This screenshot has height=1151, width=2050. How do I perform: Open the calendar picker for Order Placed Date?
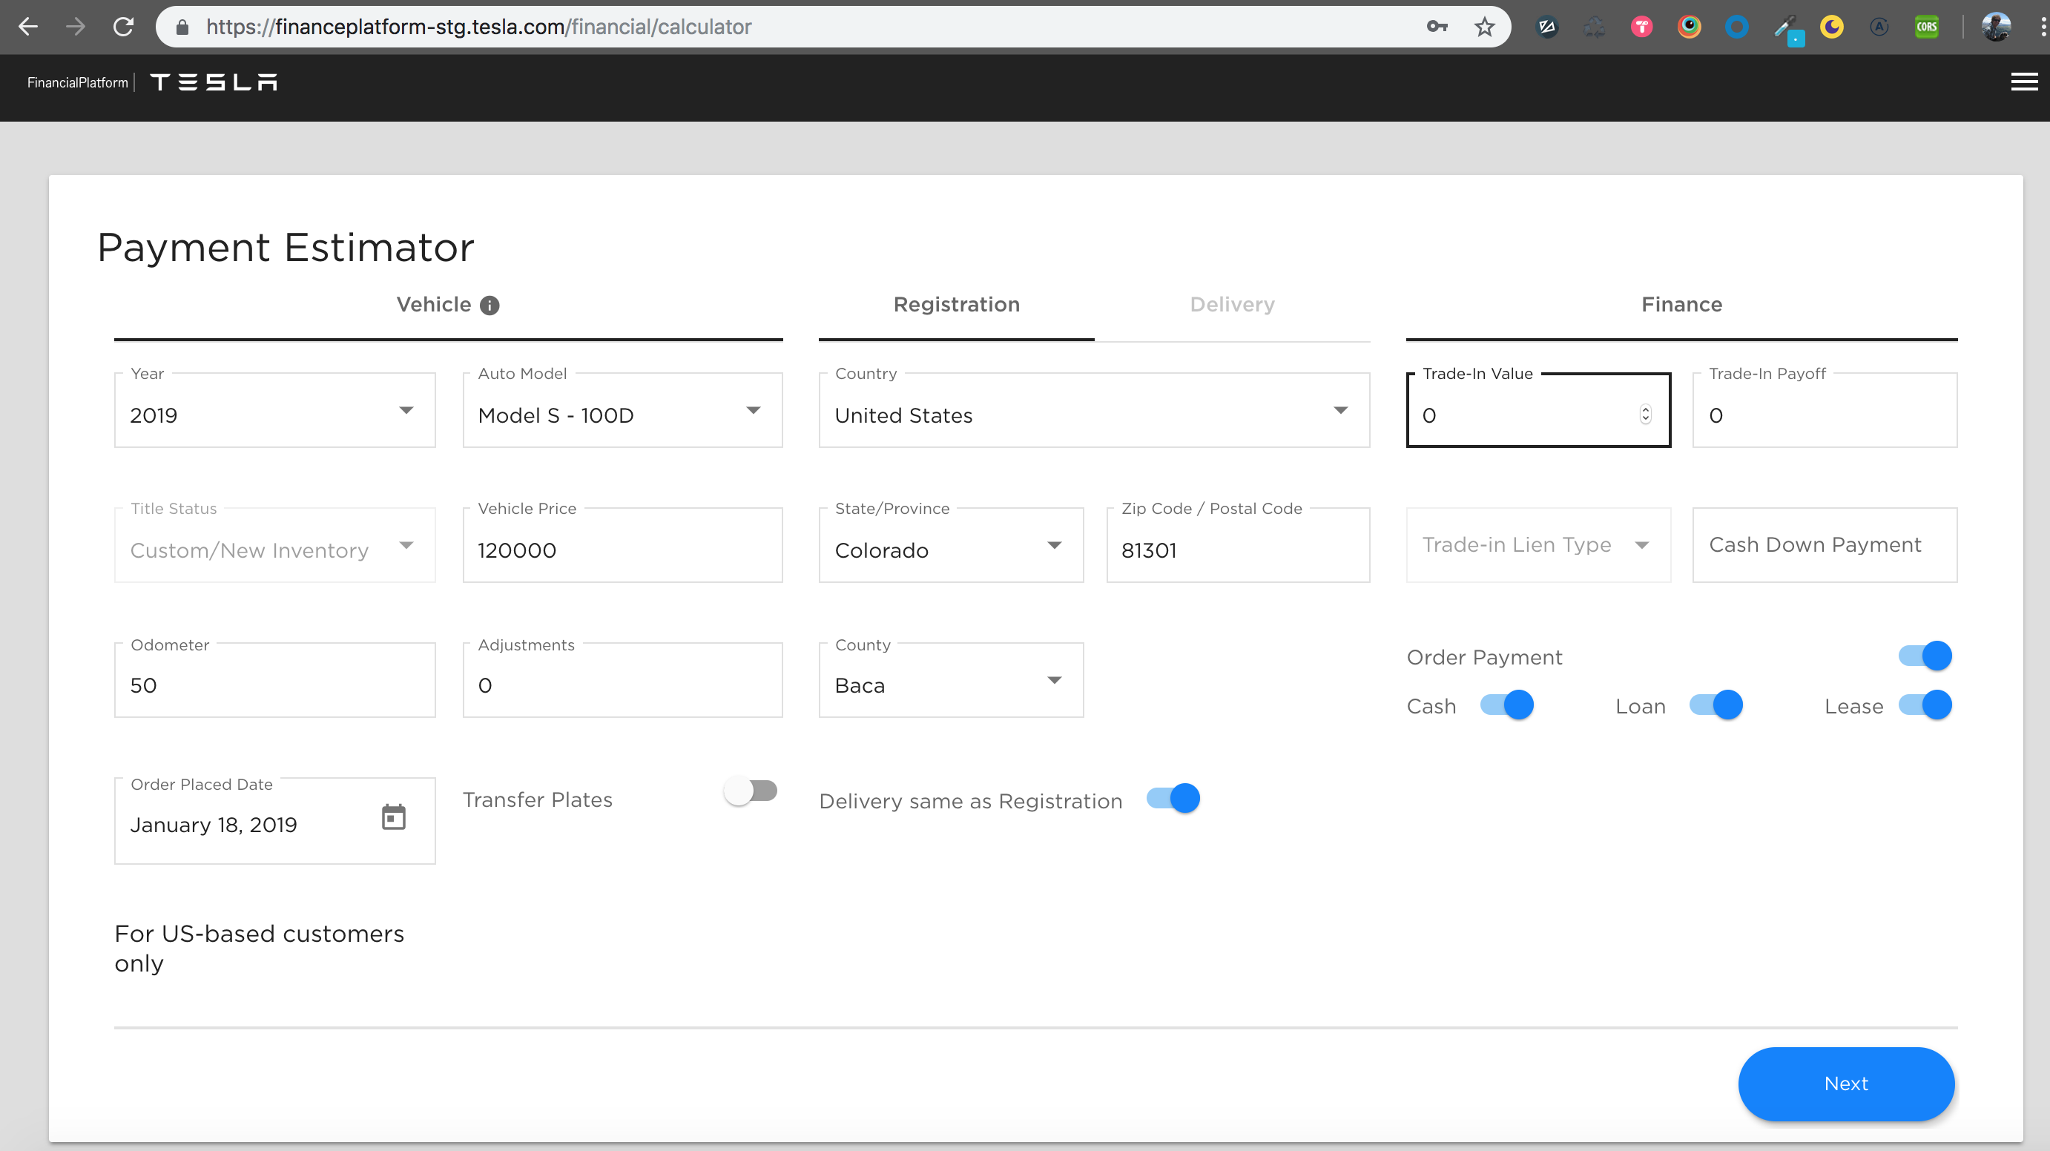pyautogui.click(x=394, y=817)
